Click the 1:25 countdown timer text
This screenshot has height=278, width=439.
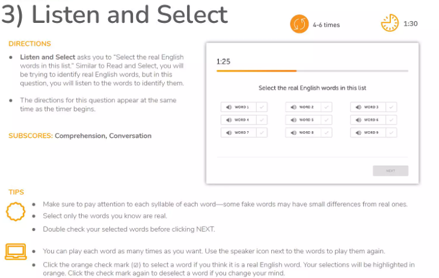pyautogui.click(x=223, y=61)
